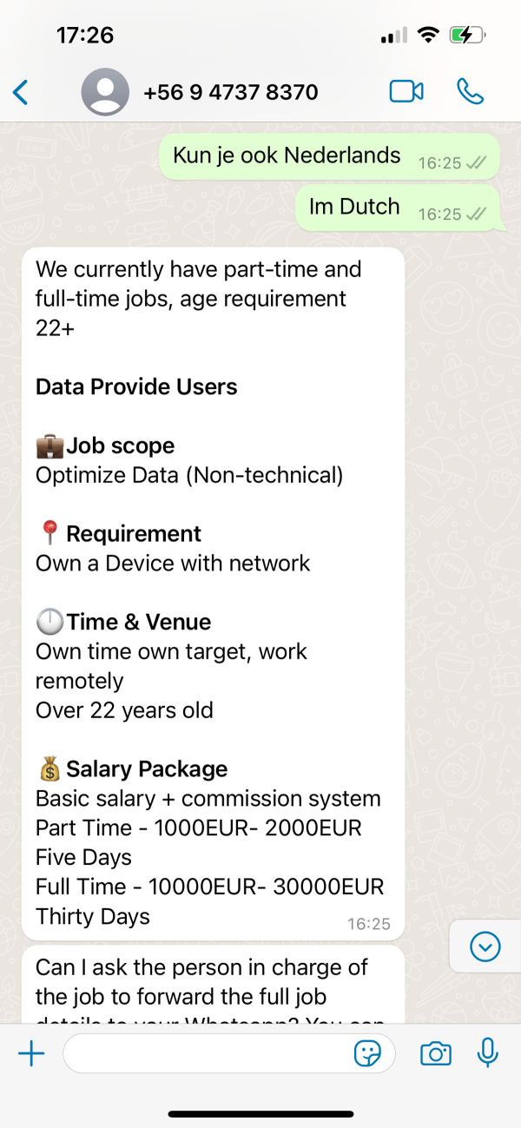The height and width of the screenshot is (1128, 521).
Task: Tap the battery indicator in status bar
Action: [x=466, y=36]
